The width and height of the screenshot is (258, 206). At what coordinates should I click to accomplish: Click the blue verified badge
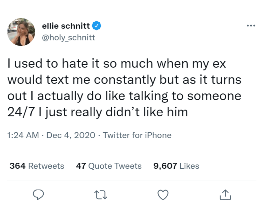tap(97, 26)
